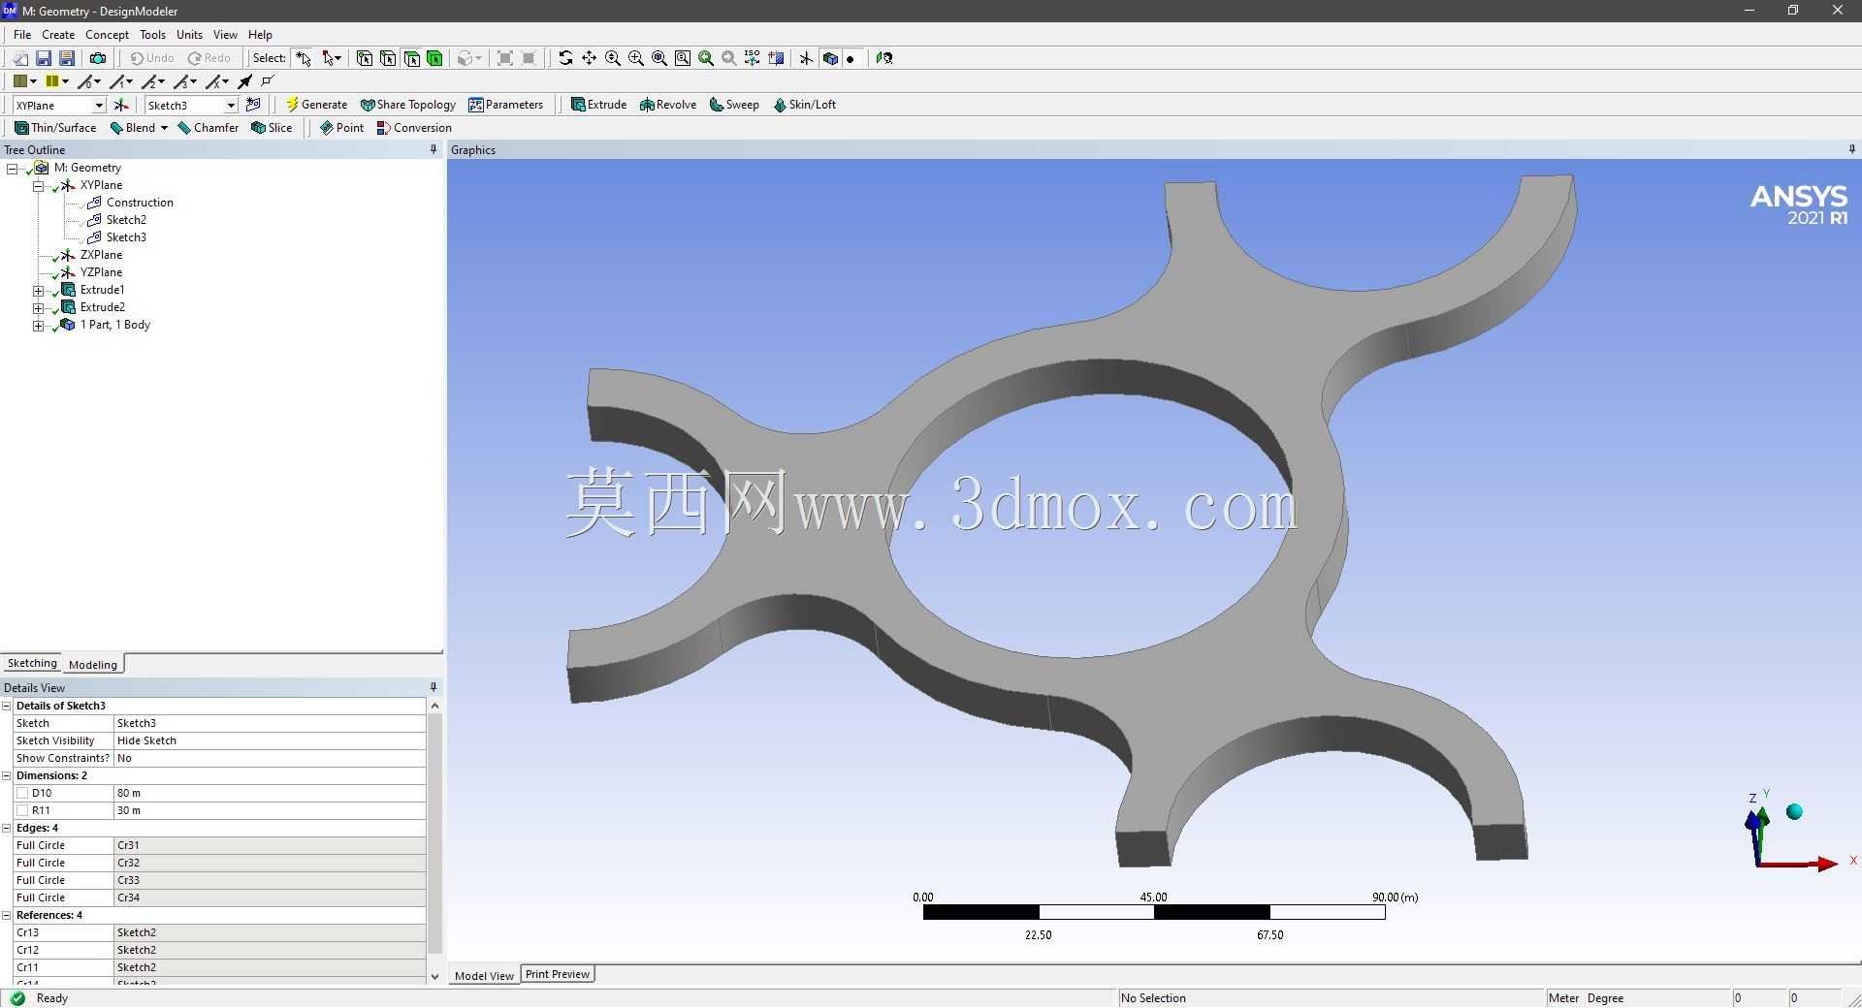Select ZXPlane in the tree outline
Viewport: 1862px width, 1008px height.
coord(101,255)
